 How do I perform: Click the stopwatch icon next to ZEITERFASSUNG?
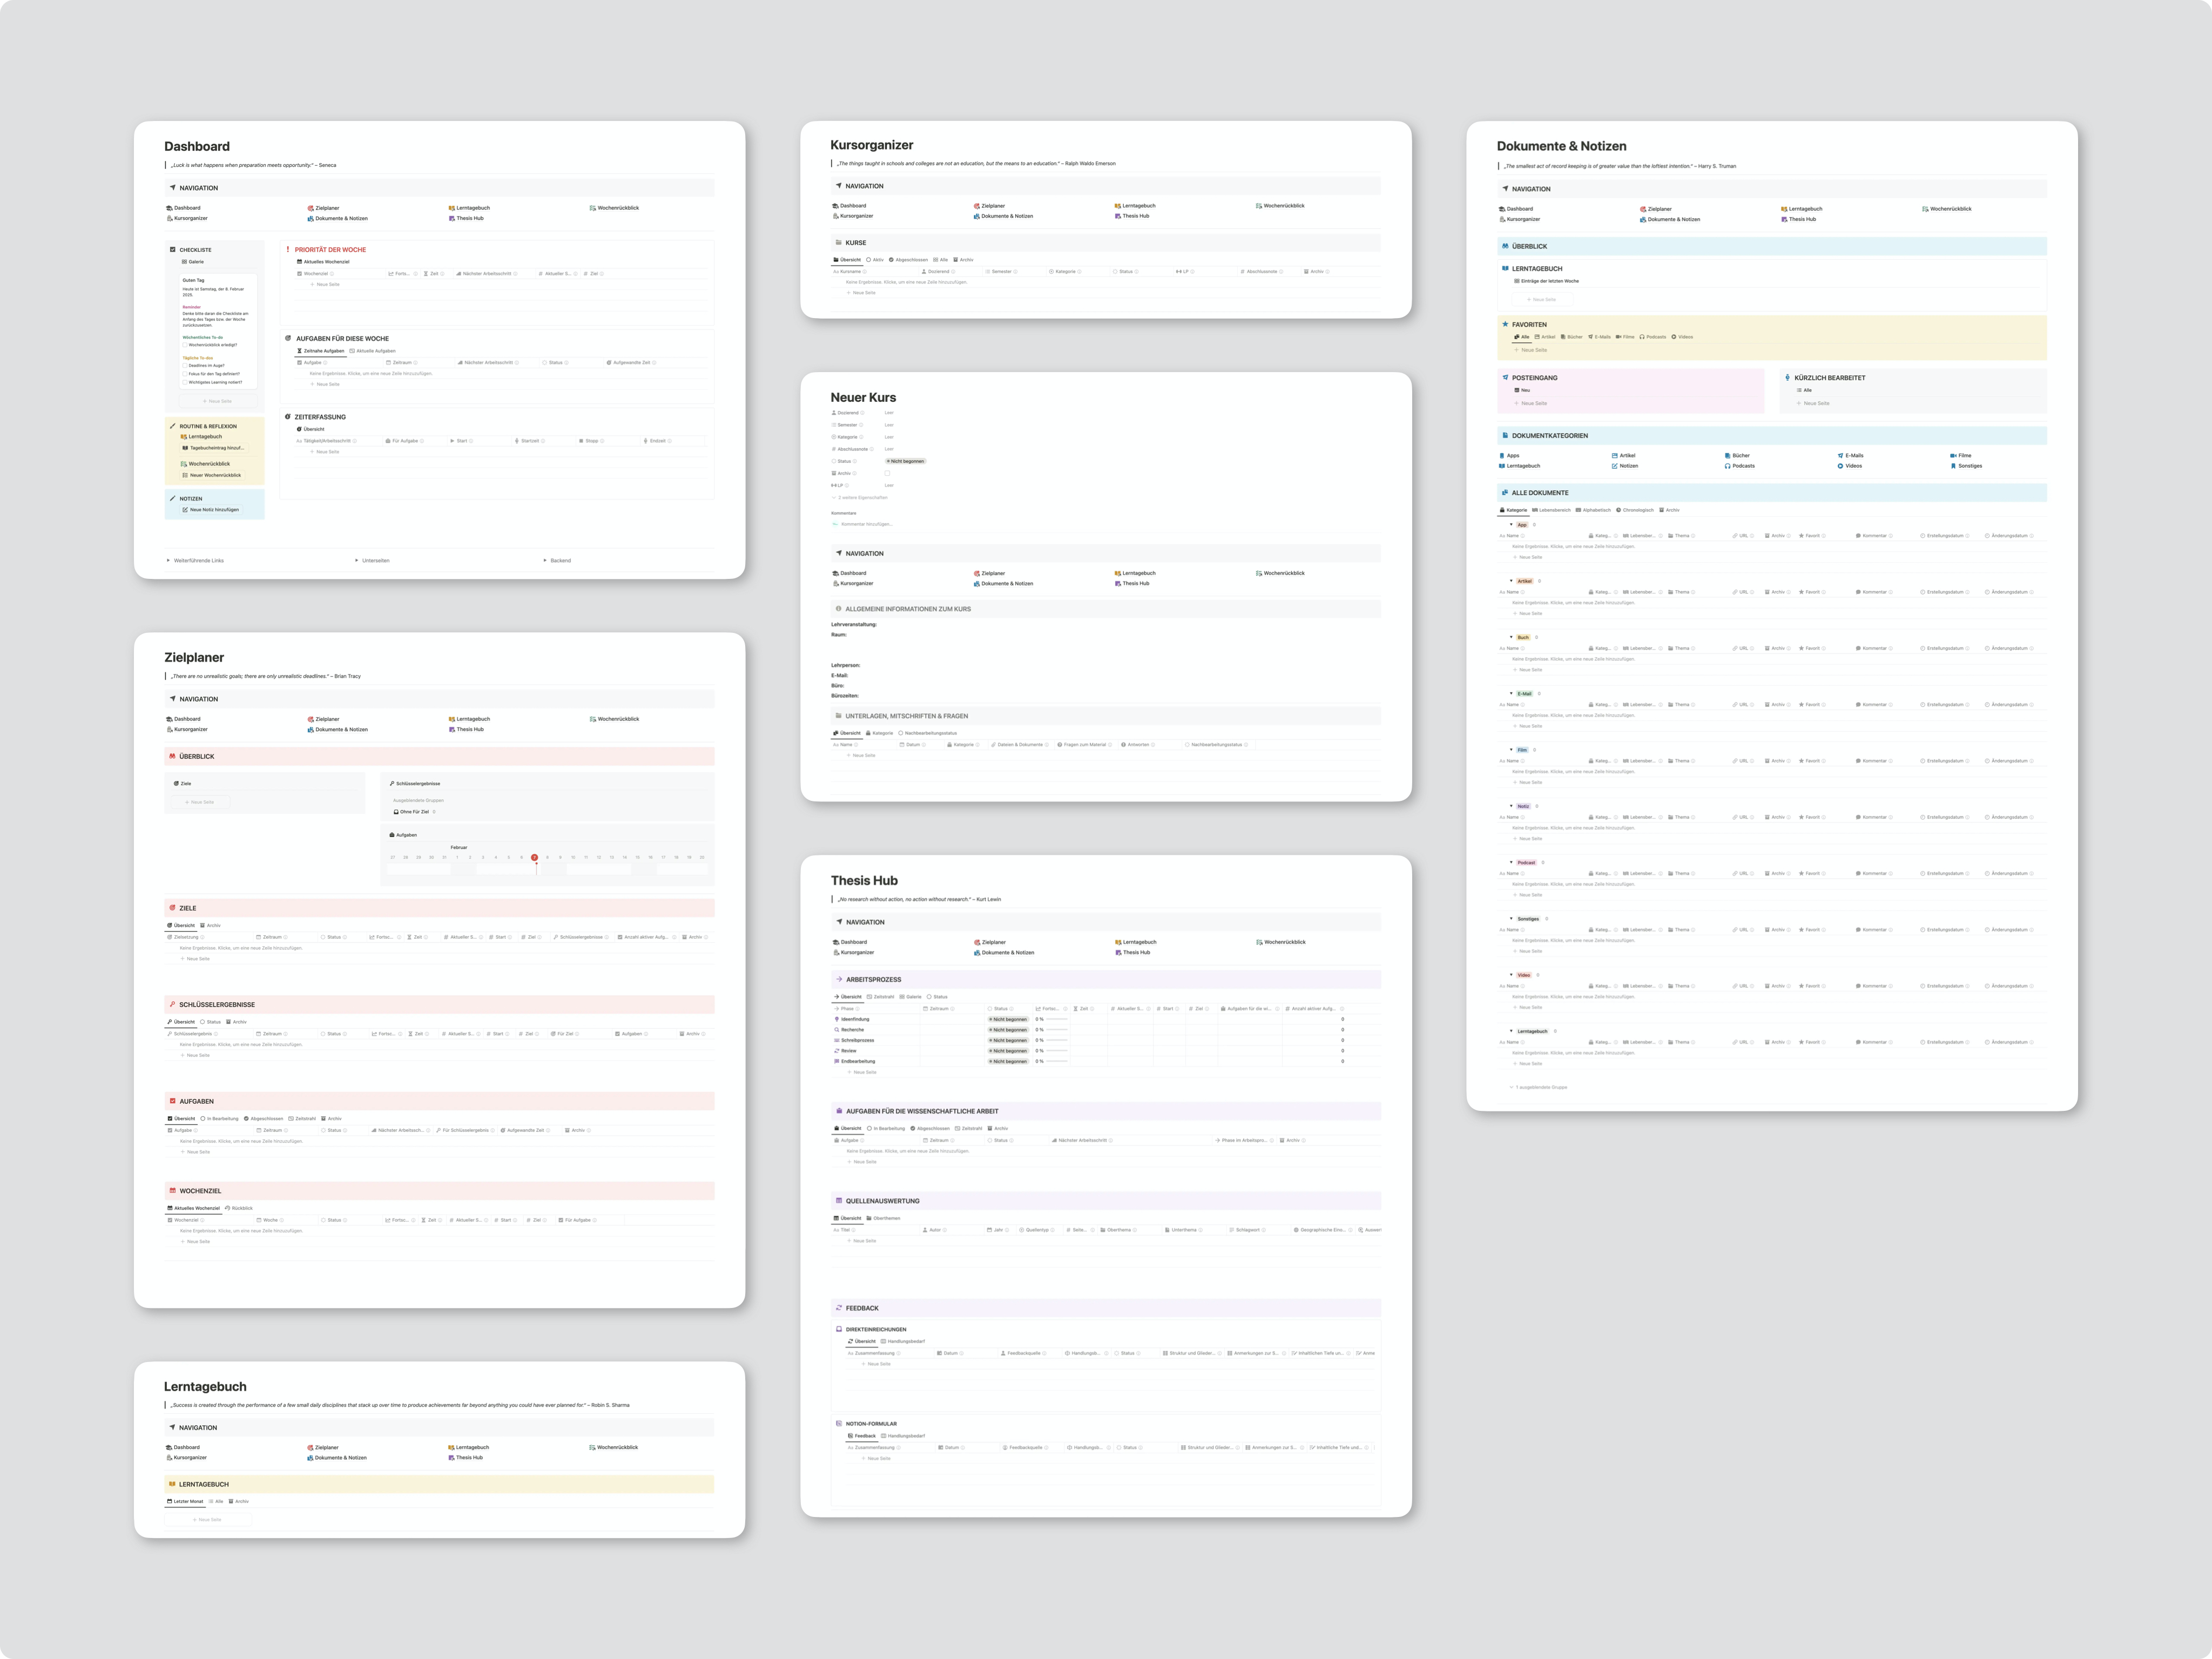(287, 417)
